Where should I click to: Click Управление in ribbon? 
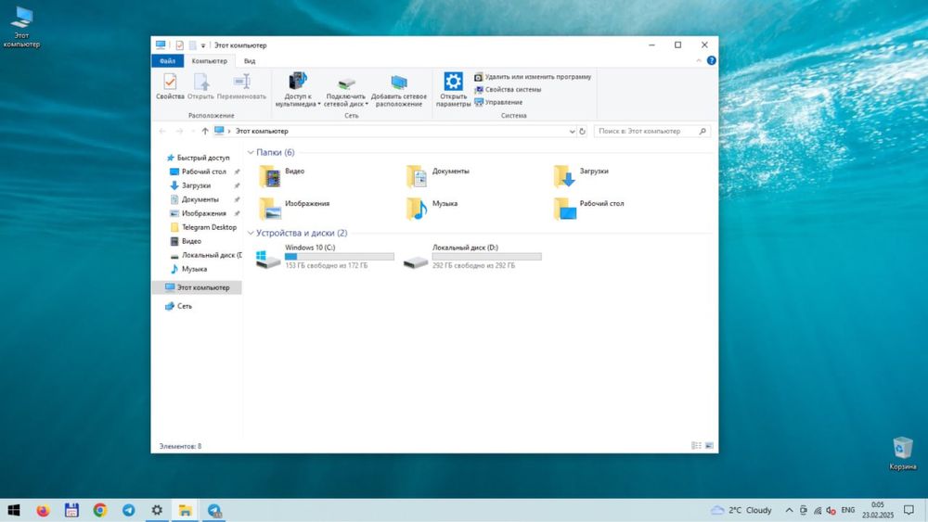click(x=498, y=102)
